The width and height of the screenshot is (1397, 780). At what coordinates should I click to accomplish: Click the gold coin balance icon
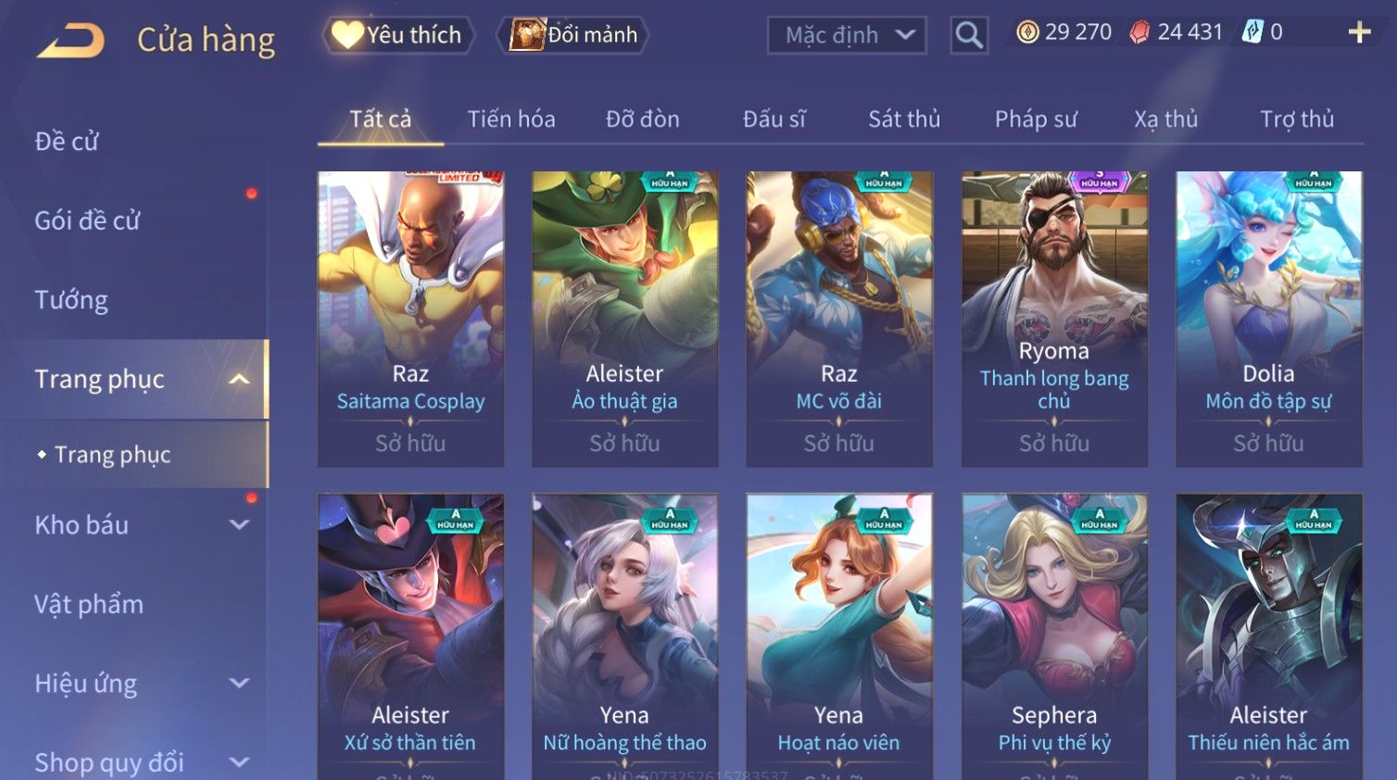(1027, 32)
